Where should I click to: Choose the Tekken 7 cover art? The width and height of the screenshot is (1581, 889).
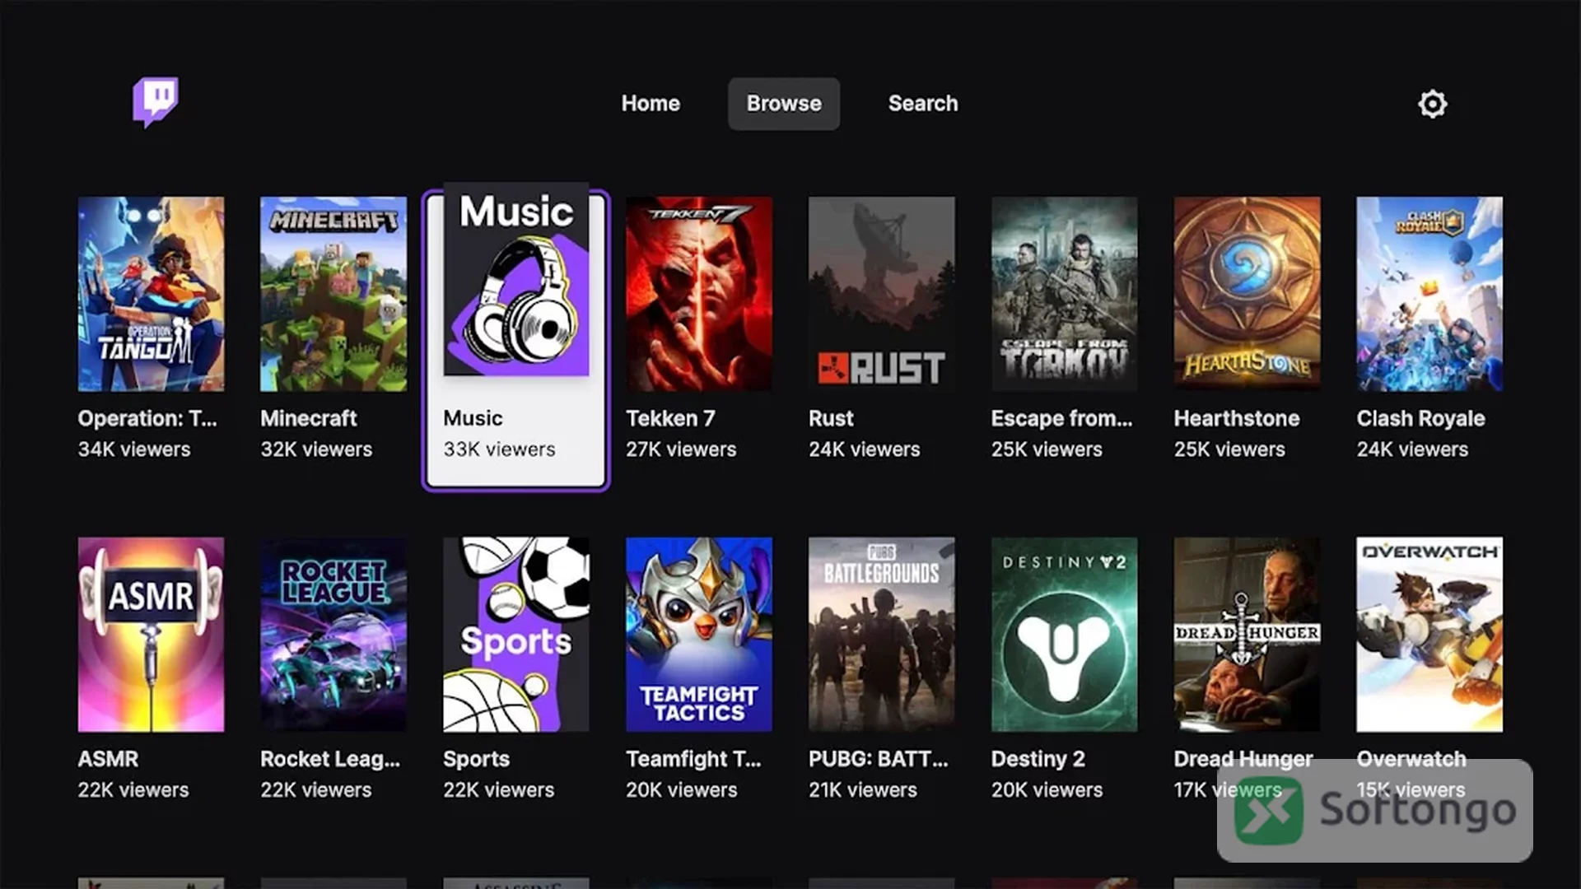coord(699,294)
